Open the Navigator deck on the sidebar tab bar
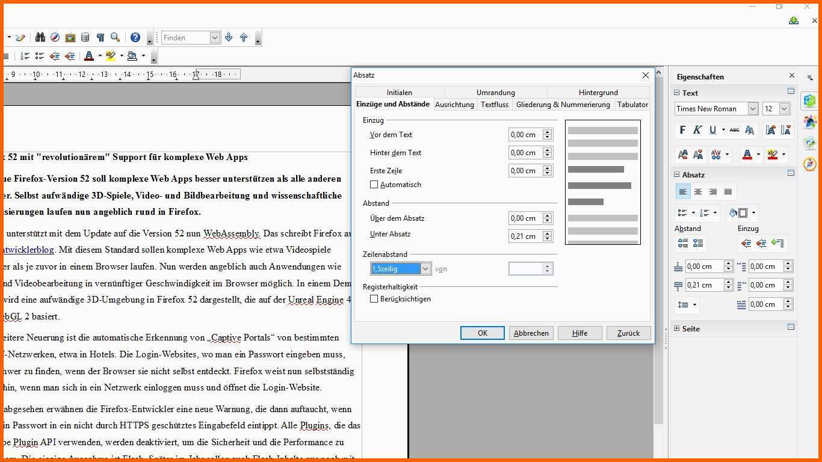Screen dimensions: 822x462 [810, 164]
